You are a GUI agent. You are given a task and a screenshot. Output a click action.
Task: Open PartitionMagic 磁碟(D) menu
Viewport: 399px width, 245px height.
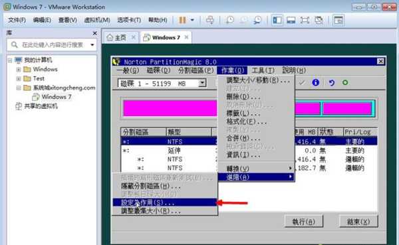click(x=158, y=70)
